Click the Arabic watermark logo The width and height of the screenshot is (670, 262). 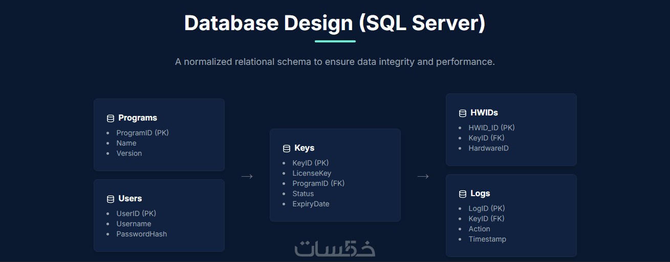pos(335,248)
